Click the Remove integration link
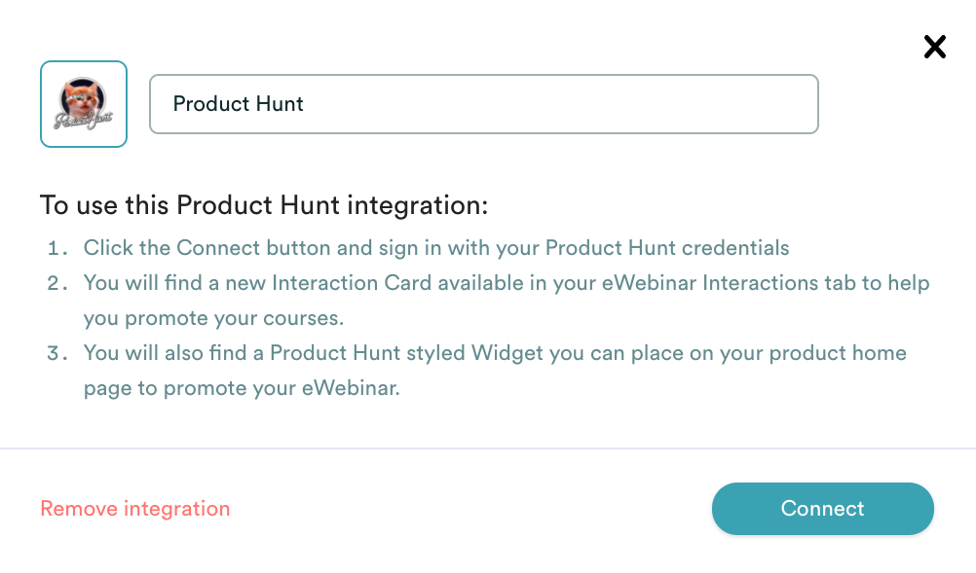This screenshot has height=573, width=976. click(x=135, y=509)
